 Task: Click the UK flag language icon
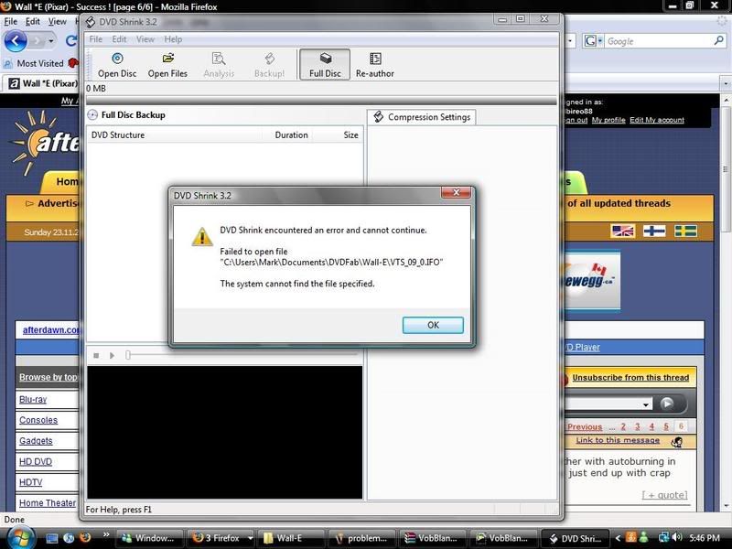point(623,231)
